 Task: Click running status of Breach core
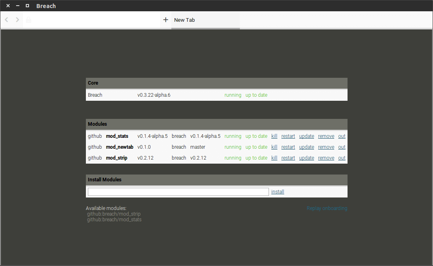tap(233, 95)
